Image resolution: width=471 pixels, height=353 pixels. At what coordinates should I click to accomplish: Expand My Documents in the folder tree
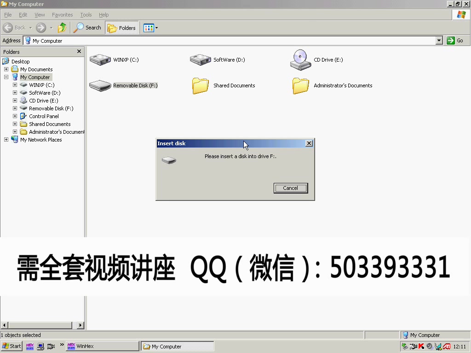(6, 69)
